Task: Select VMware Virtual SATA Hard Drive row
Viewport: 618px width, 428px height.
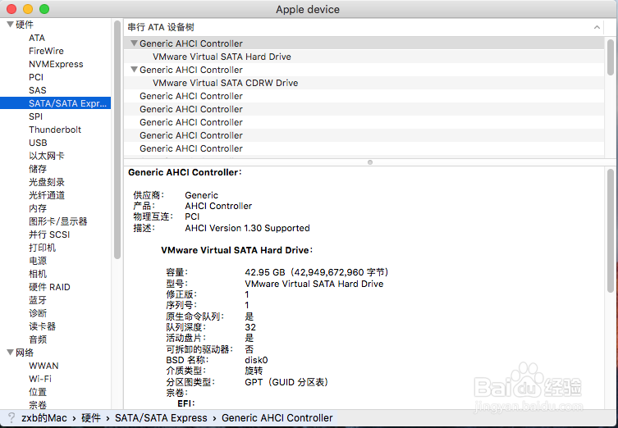Action: [364, 57]
